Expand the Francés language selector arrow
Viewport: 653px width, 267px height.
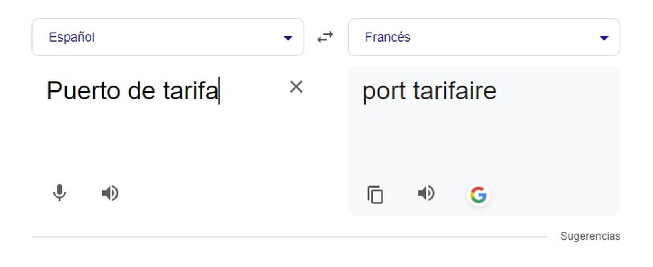604,38
